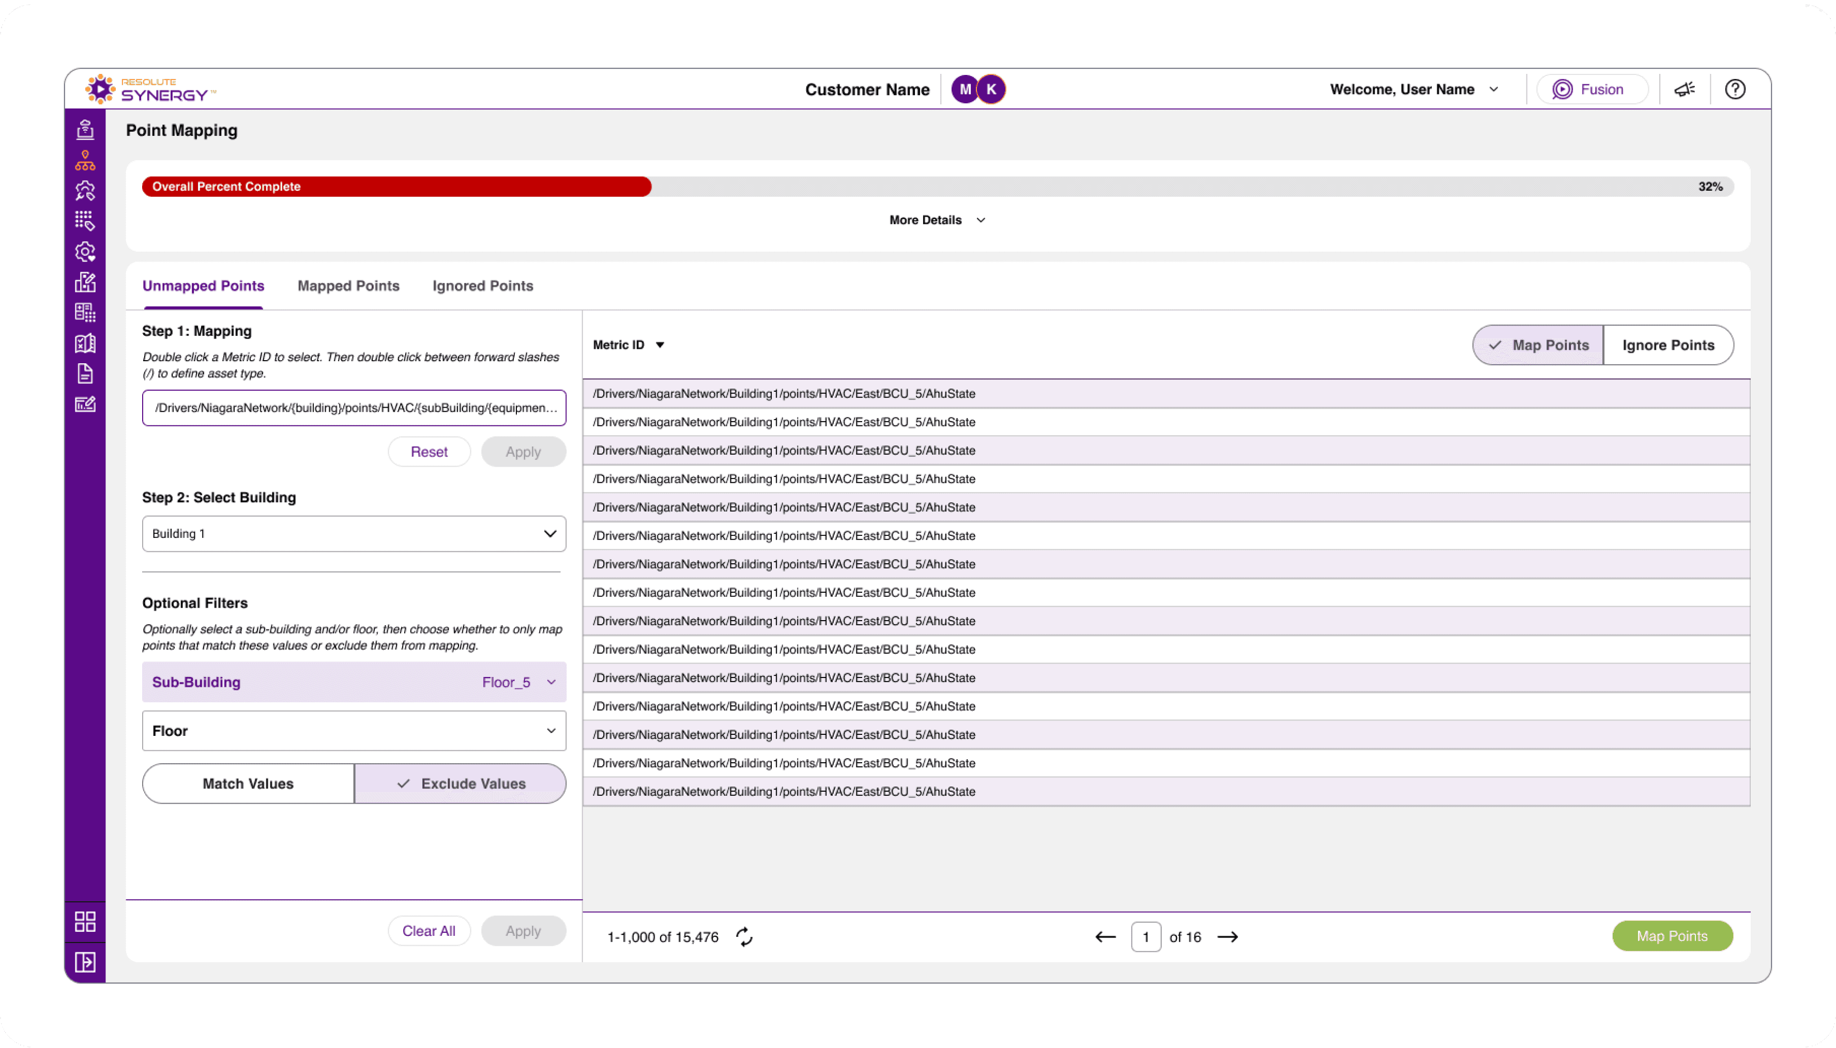Click the Overall Percent Complete progress bar
This screenshot has width=1836, height=1048.
tap(936, 187)
